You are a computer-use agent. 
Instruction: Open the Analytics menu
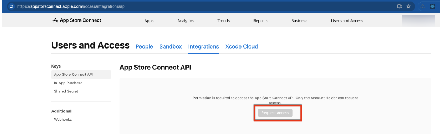185,21
